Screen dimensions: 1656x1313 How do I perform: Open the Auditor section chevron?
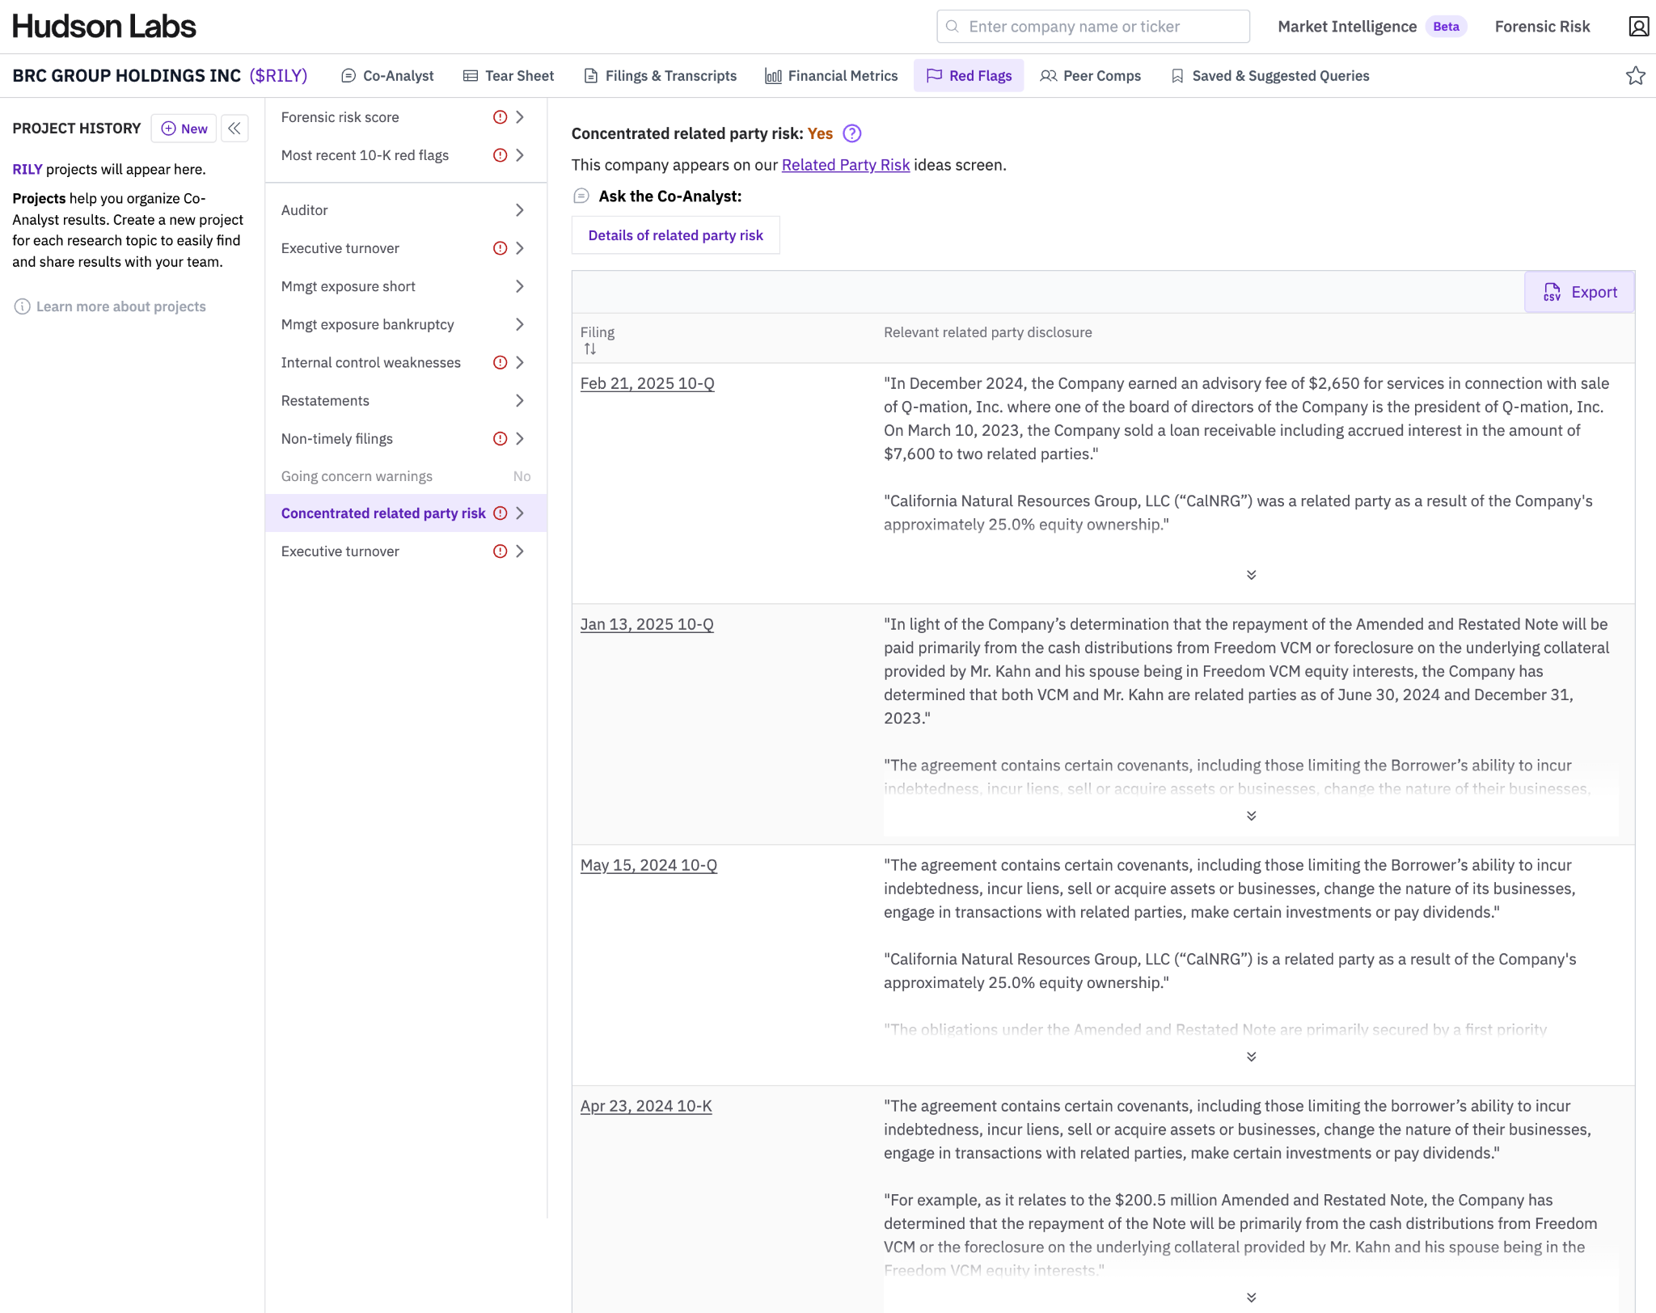point(520,210)
